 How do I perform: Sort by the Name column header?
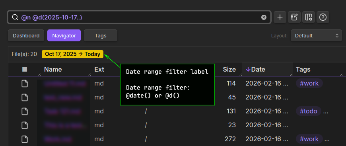click(53, 69)
